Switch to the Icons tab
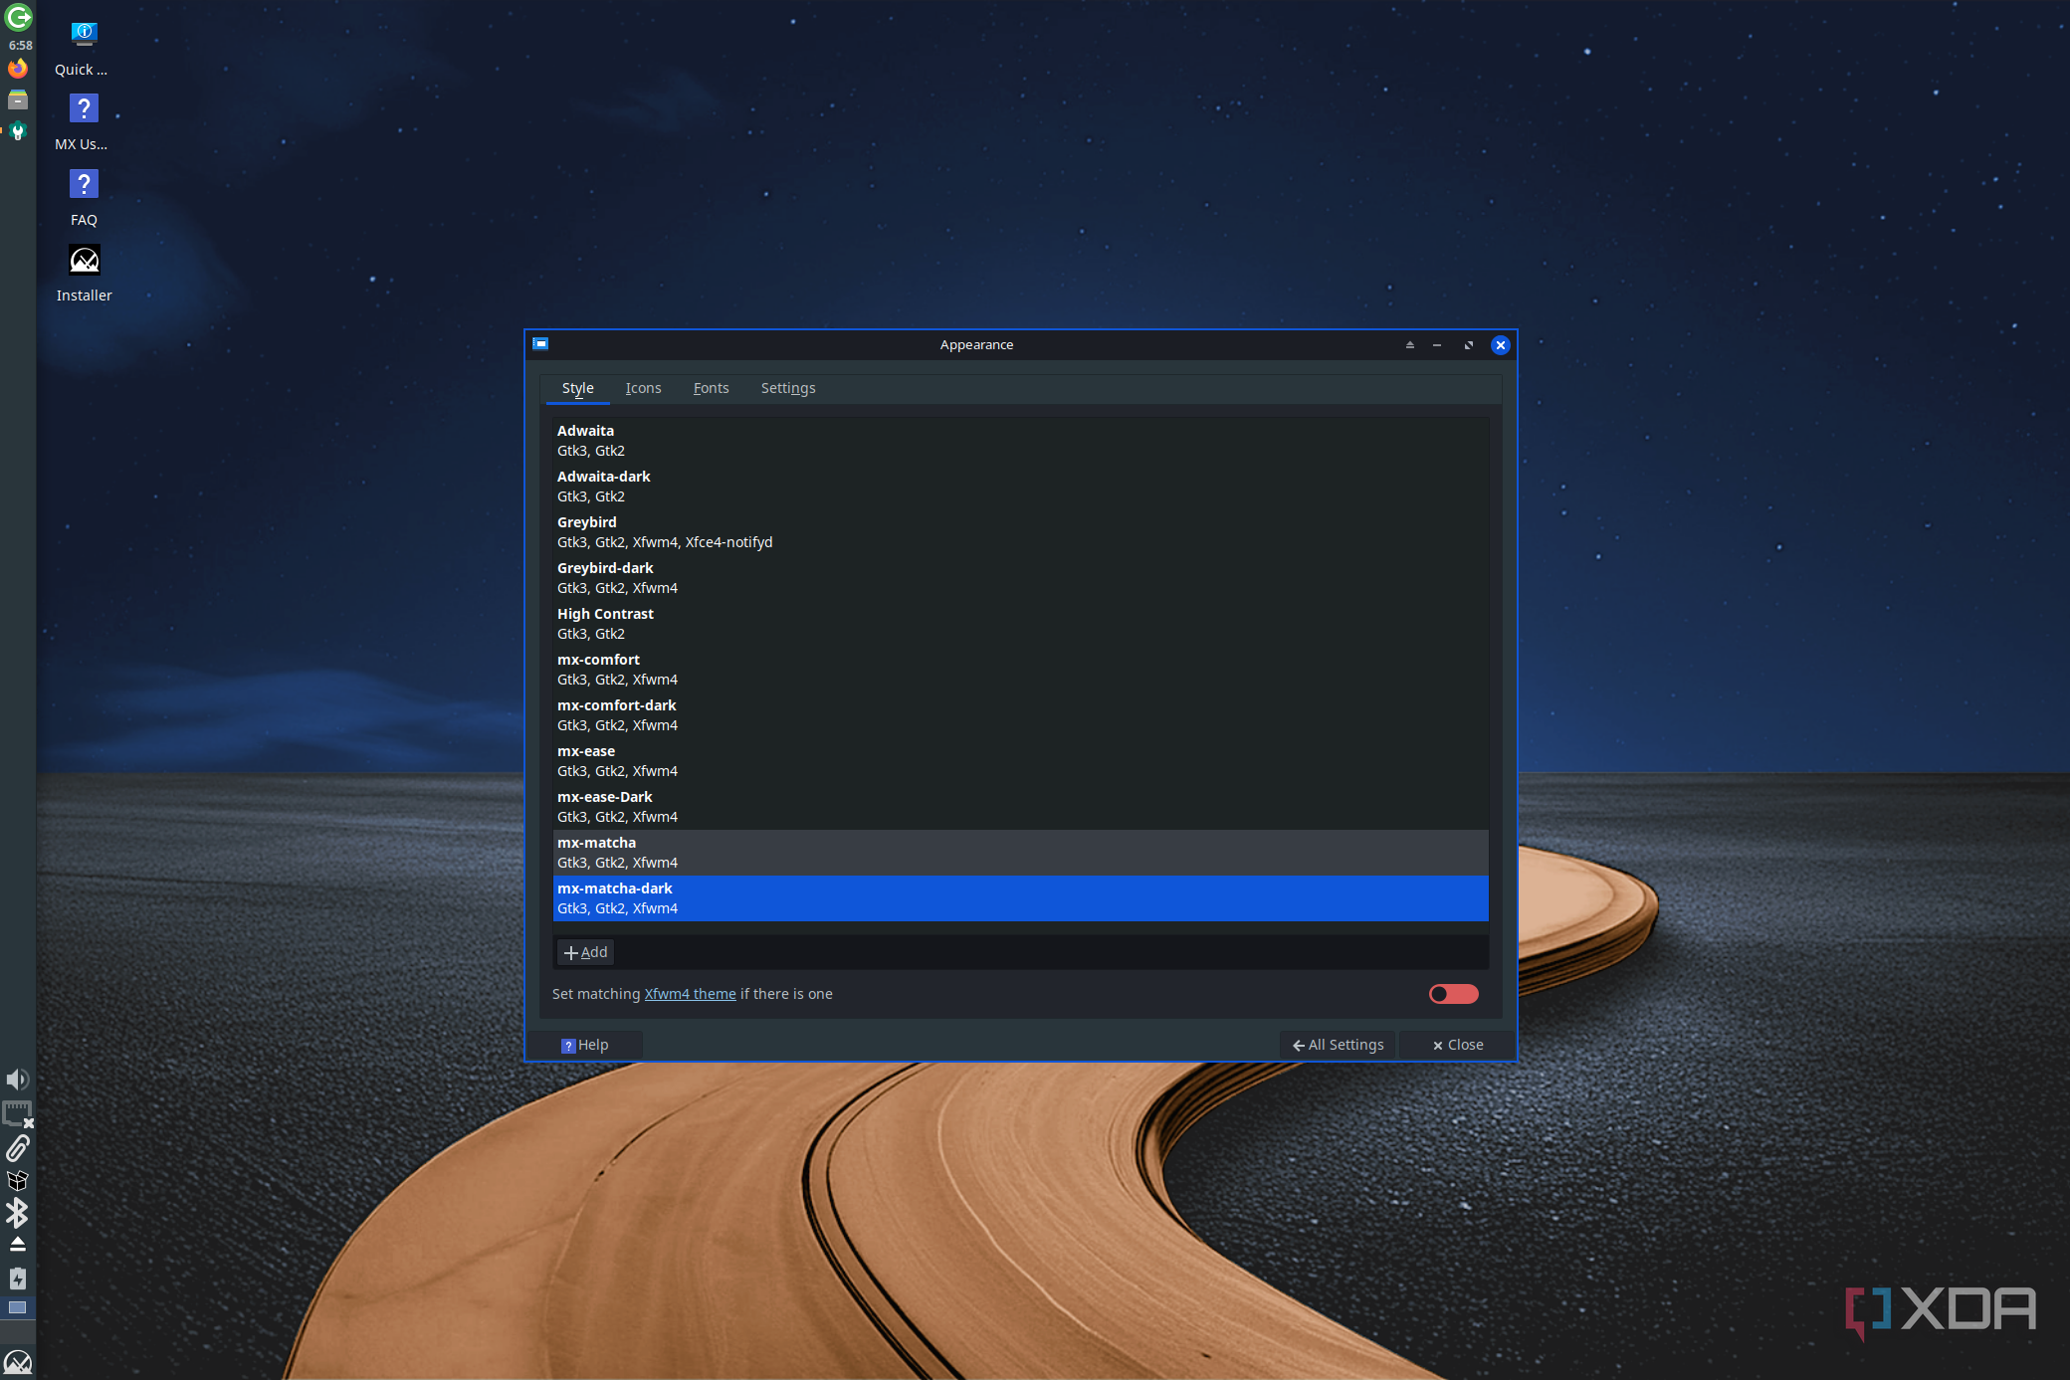 tap(643, 388)
